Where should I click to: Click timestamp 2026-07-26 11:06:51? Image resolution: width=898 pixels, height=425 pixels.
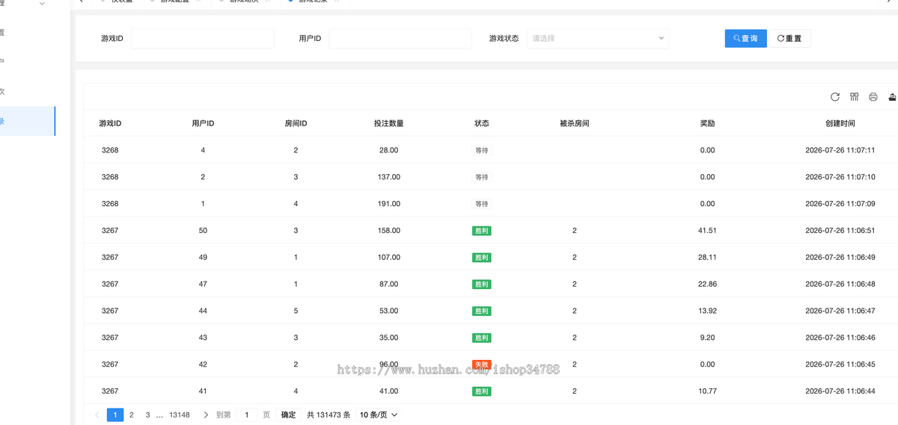pos(840,231)
